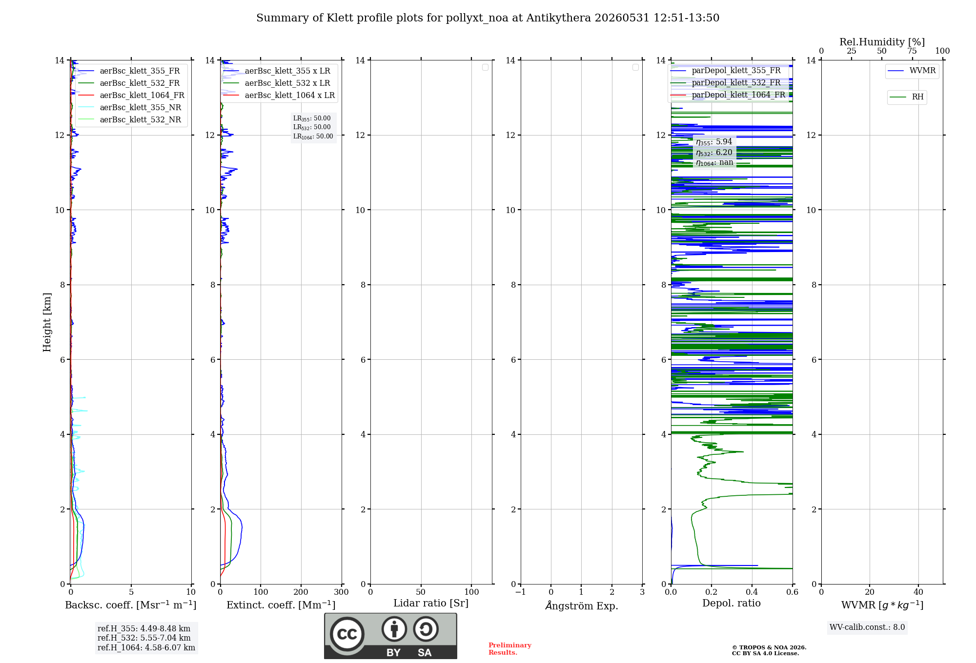Click ref.H_532: 5.55-7.04 km text
The height and width of the screenshot is (663, 976).
point(144,638)
